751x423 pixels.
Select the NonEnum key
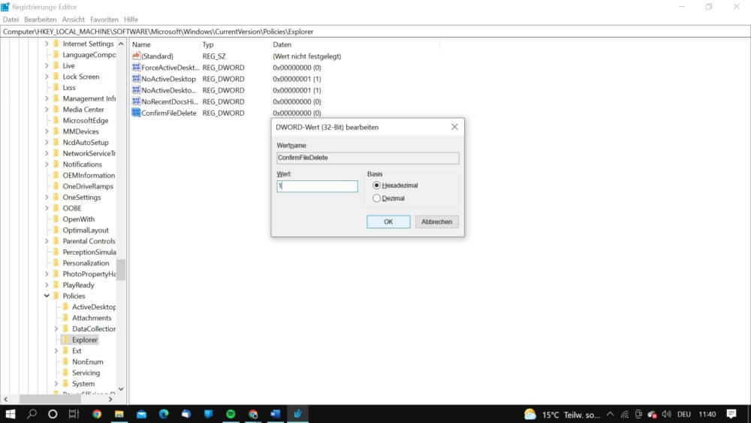[x=88, y=361]
